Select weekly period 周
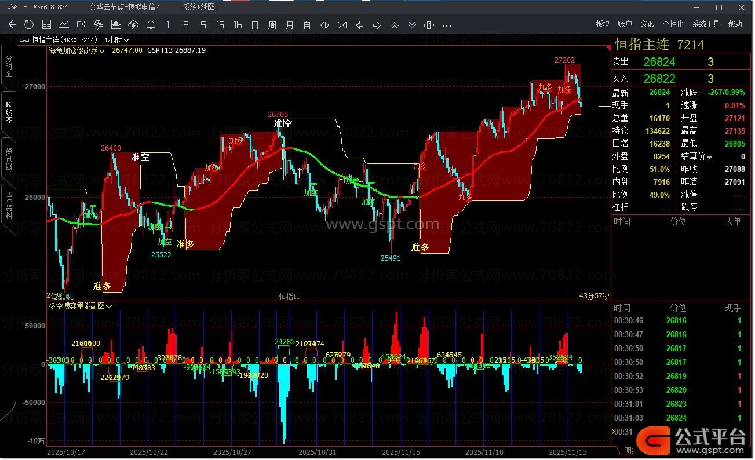 click(x=272, y=25)
